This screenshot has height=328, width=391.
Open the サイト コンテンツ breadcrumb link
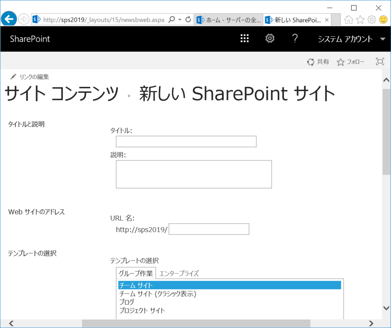pos(61,93)
